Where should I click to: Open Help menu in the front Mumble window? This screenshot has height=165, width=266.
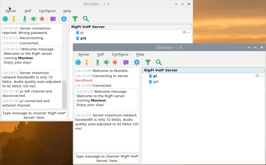coord(140,54)
